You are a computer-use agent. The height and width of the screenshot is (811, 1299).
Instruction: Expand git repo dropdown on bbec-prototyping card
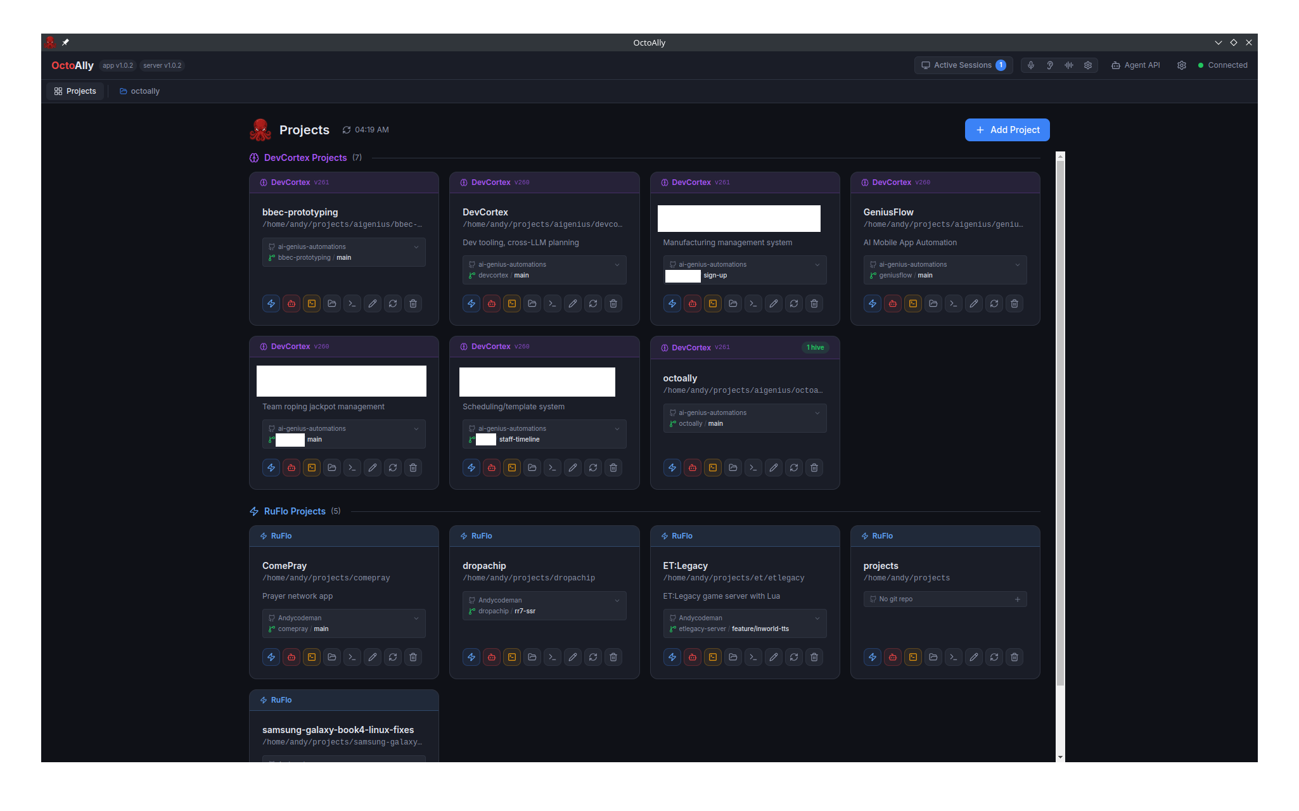click(x=416, y=247)
